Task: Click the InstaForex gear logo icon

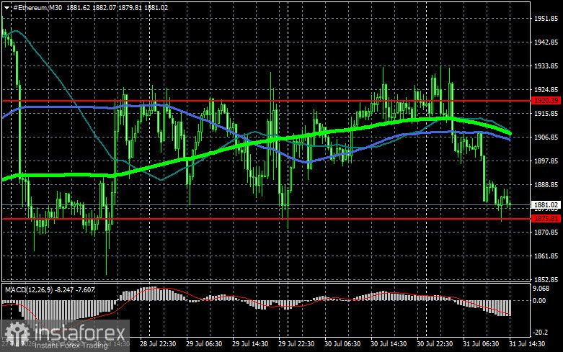Action: coord(17,334)
